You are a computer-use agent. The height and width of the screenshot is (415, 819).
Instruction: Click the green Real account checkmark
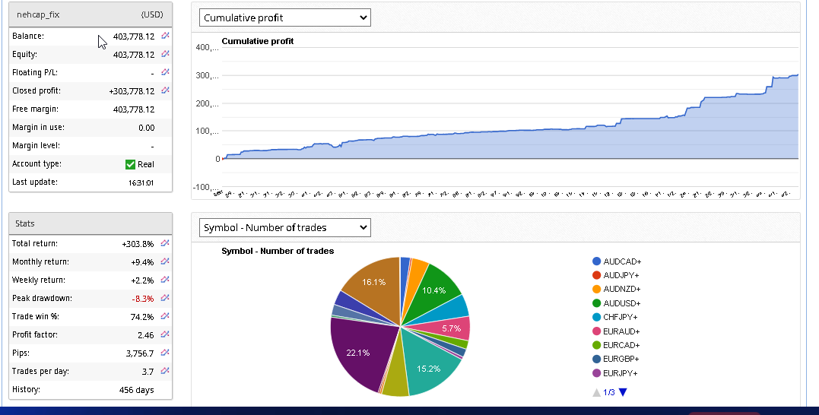tap(130, 164)
